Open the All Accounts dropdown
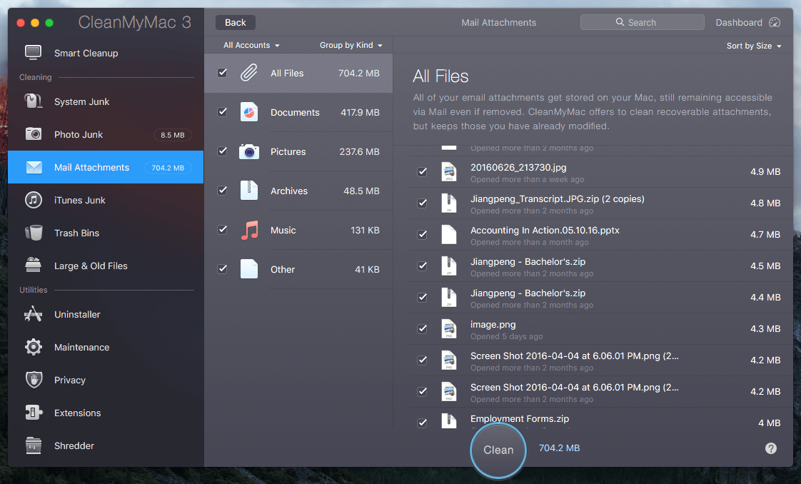Viewport: 801px width, 484px height. [x=251, y=45]
